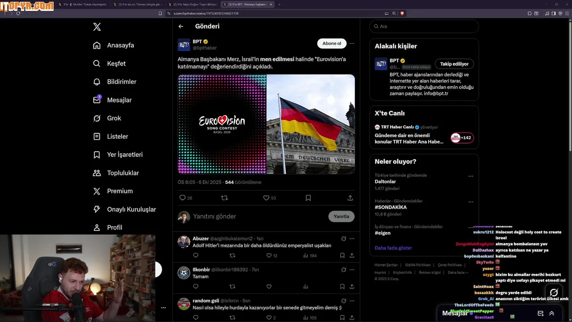This screenshot has height=322, width=572.
Task: Click browser reload button
Action: click(x=18, y=13)
